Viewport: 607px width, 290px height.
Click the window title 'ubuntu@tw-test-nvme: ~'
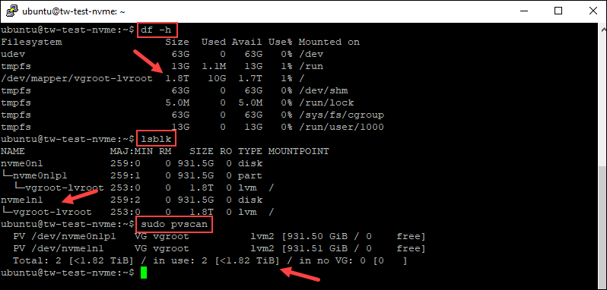click(74, 11)
